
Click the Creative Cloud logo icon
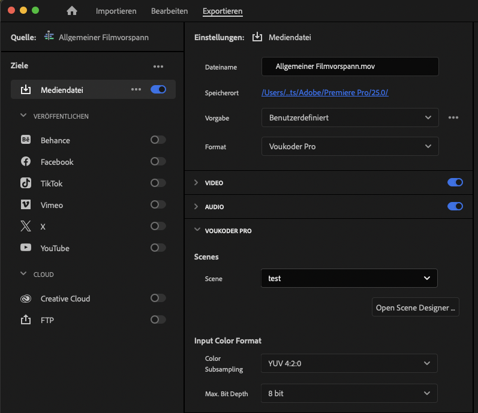point(26,299)
